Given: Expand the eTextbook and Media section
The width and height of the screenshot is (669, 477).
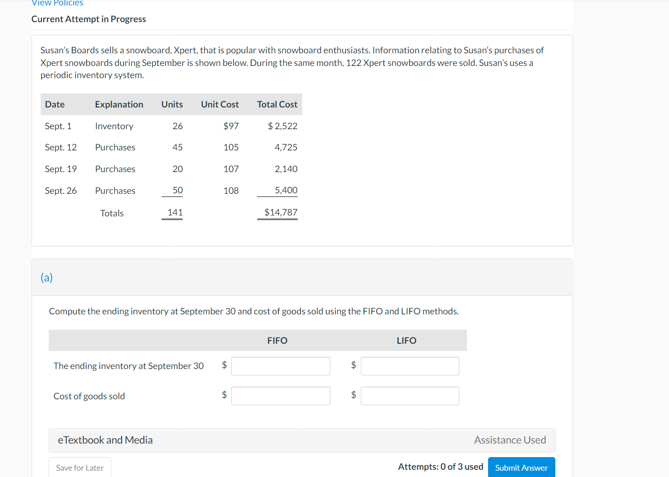Looking at the screenshot, I should [x=106, y=440].
